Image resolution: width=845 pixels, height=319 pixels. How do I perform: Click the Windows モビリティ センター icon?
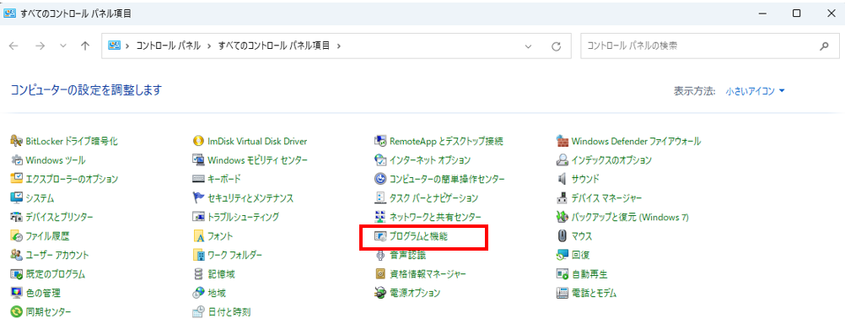[198, 160]
